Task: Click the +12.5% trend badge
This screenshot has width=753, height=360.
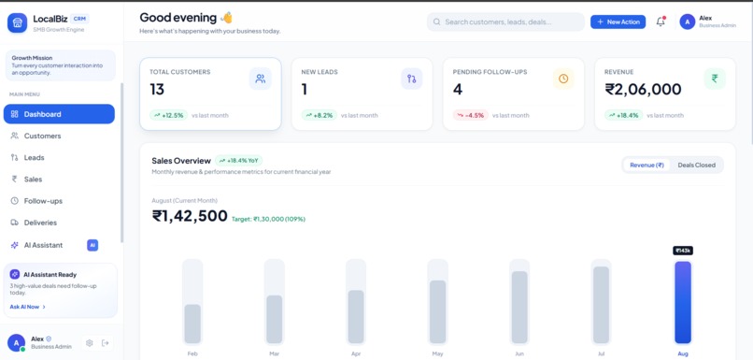Action: click(168, 115)
